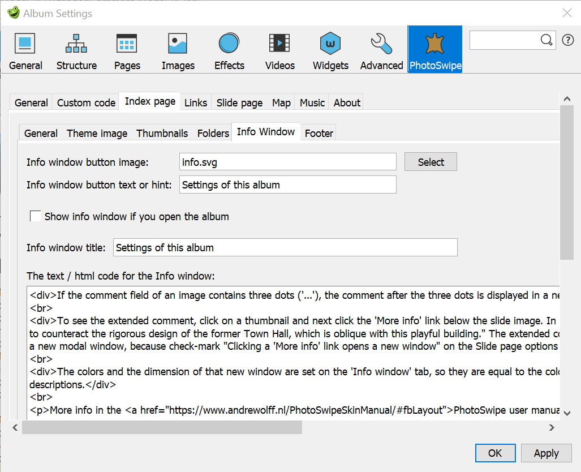Click the help question mark icon
The image size is (581, 472).
[x=567, y=40]
